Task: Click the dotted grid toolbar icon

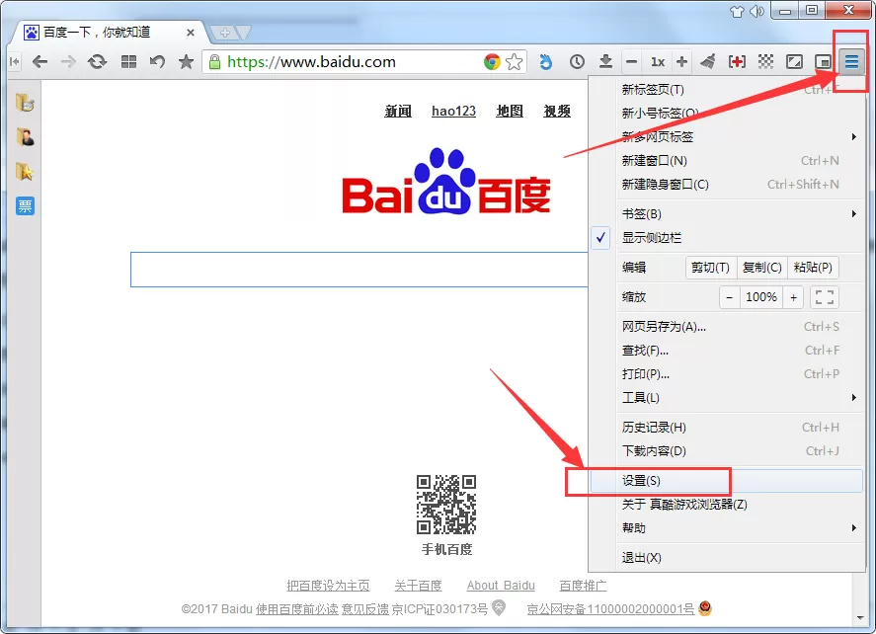Action: [x=765, y=61]
